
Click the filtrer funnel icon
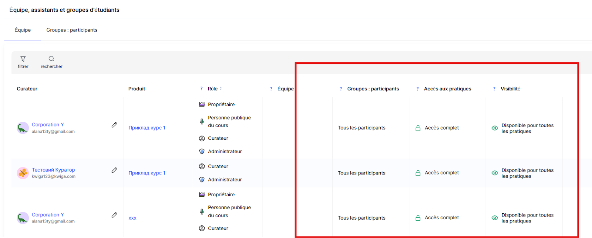(x=23, y=59)
